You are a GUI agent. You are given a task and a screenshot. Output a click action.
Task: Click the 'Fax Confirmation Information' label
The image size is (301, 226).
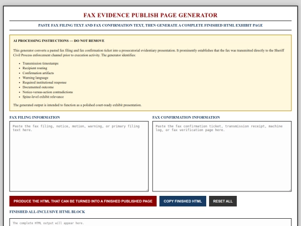(x=186, y=117)
